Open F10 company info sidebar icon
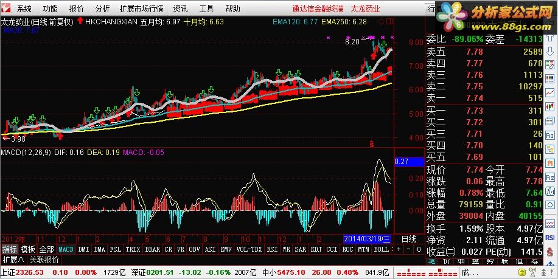Image resolution: width=558 pixels, height=279 pixels. 550,136
